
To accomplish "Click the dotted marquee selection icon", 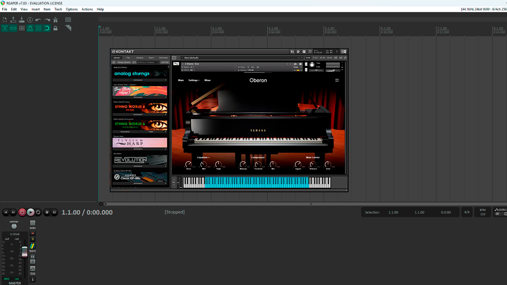I will point(68,20).
